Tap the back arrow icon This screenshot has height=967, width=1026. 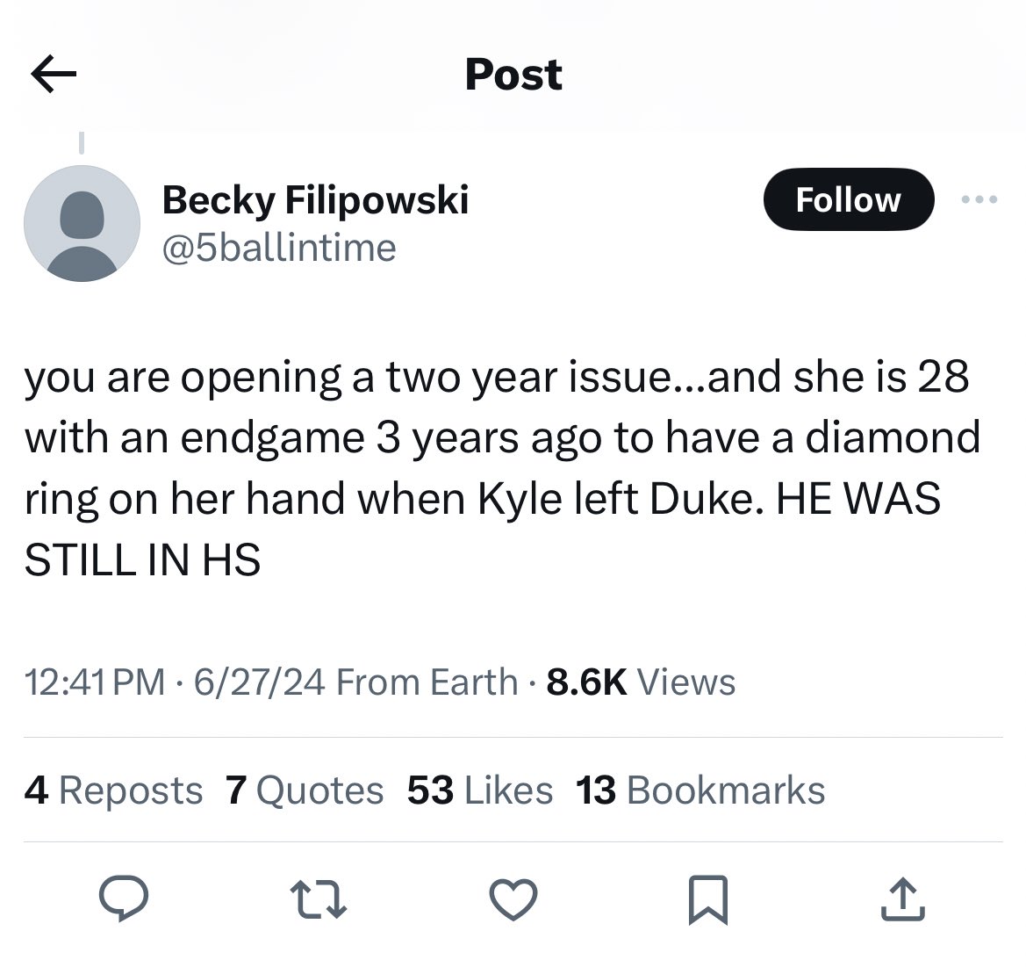[54, 75]
